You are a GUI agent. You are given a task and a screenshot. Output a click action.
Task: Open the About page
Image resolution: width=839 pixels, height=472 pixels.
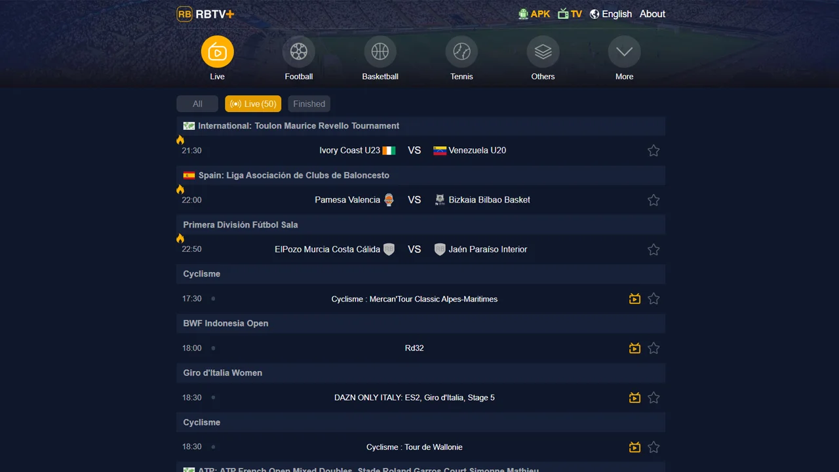[652, 14]
